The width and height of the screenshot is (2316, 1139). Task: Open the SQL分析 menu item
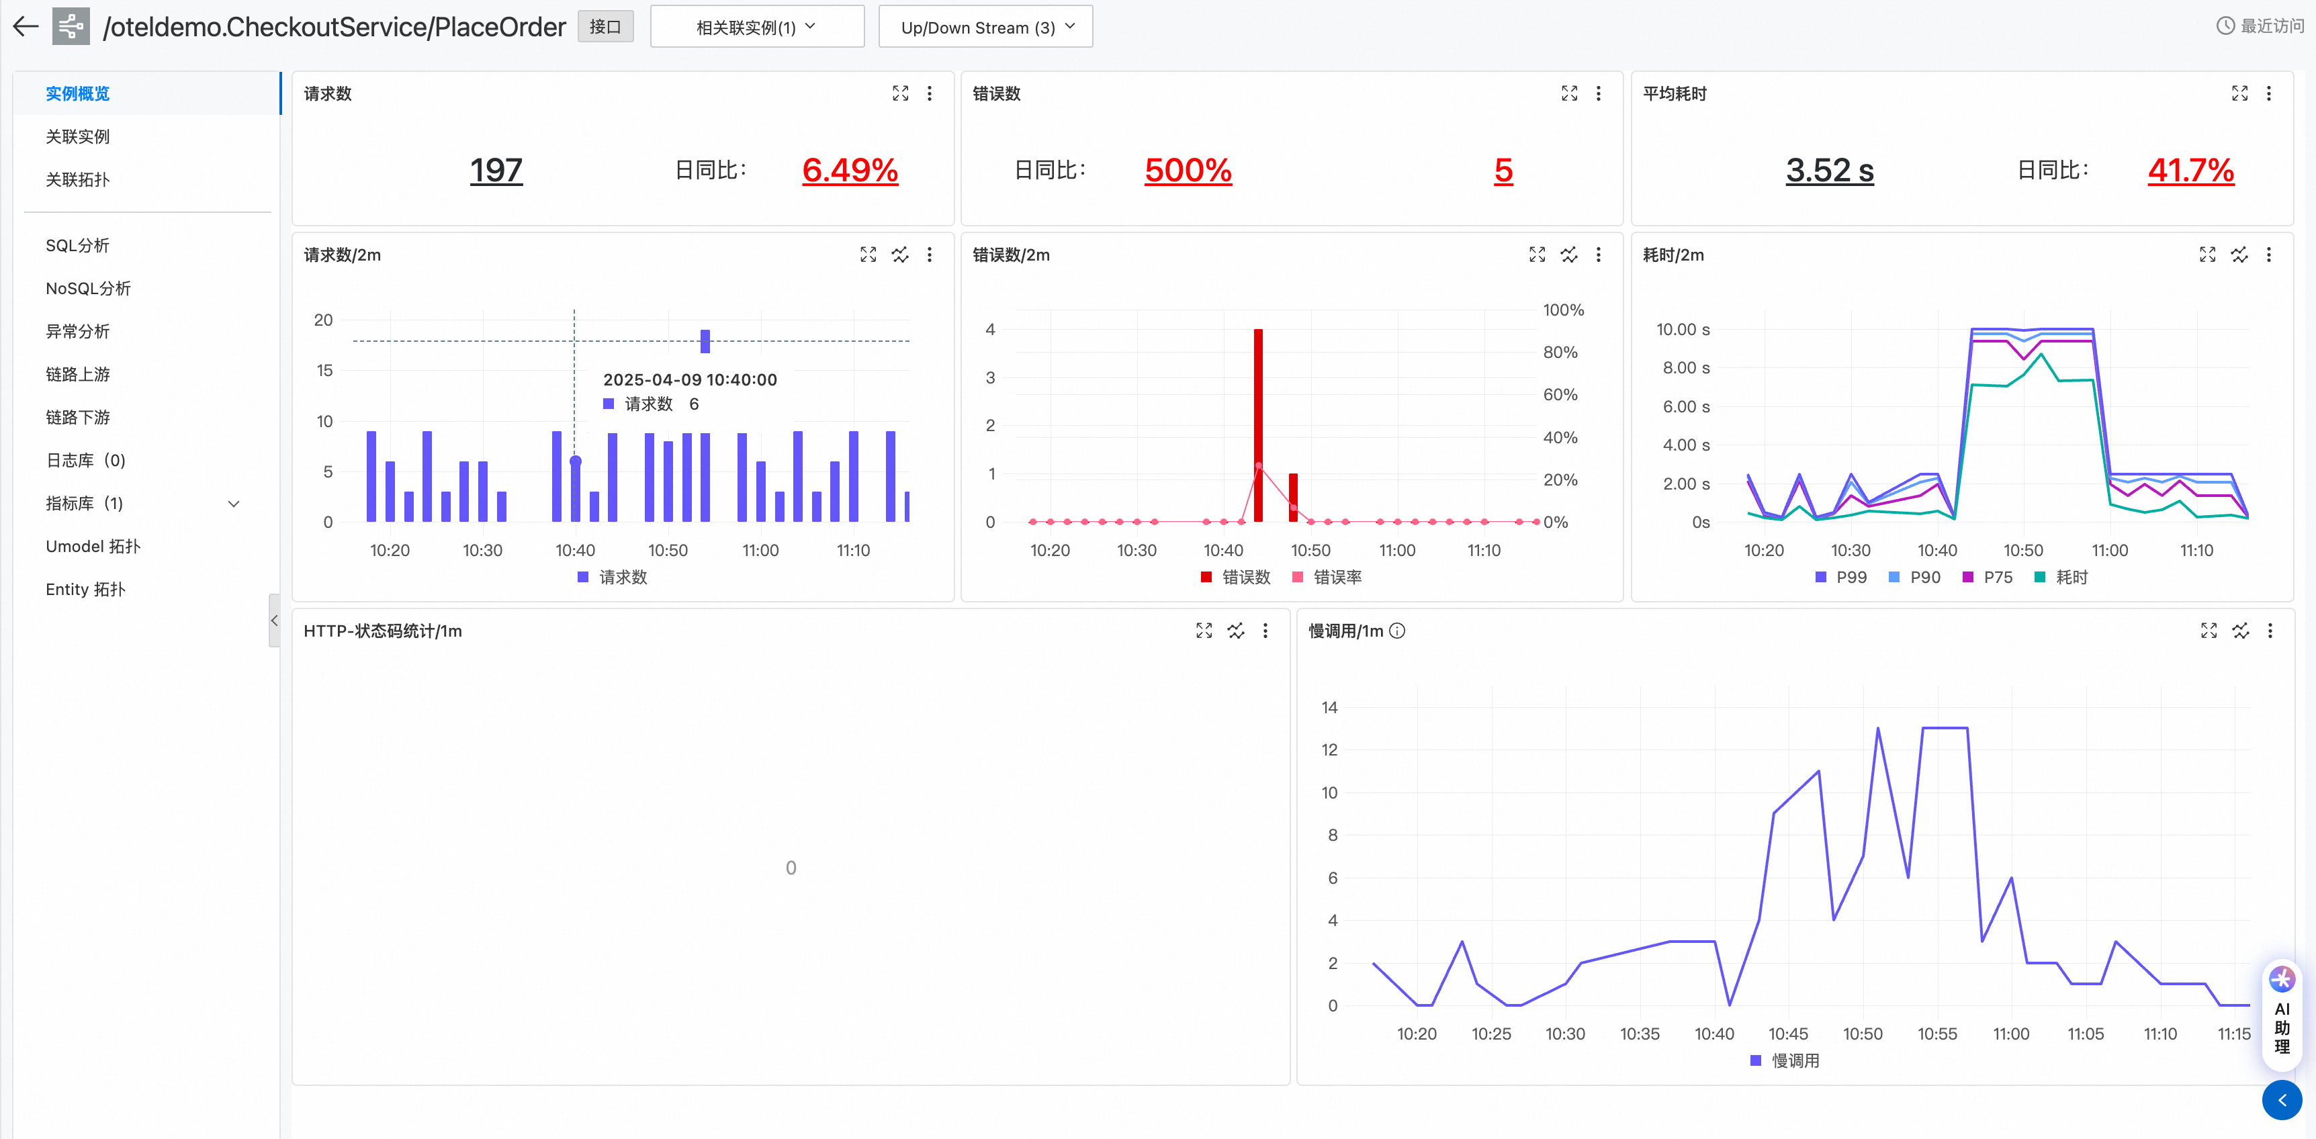[x=146, y=245]
